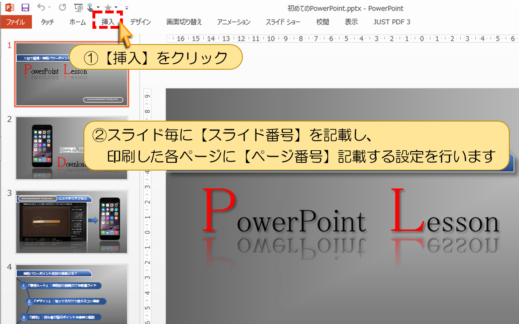Undo the last action
Image resolution: width=519 pixels, height=324 pixels.
41,7
